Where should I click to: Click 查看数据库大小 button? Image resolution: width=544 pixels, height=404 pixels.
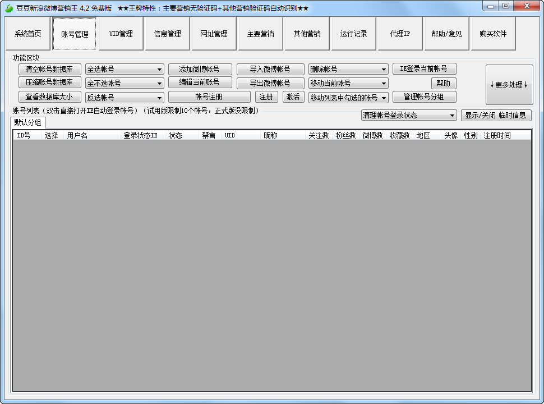(49, 97)
